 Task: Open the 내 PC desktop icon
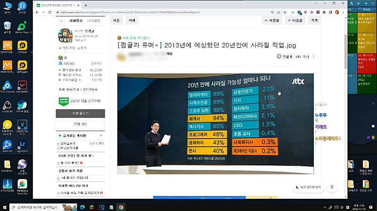(8, 8)
